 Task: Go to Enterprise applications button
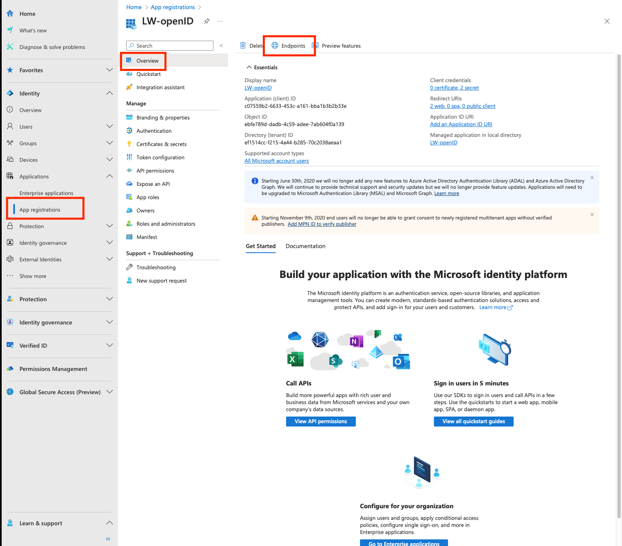(x=404, y=543)
